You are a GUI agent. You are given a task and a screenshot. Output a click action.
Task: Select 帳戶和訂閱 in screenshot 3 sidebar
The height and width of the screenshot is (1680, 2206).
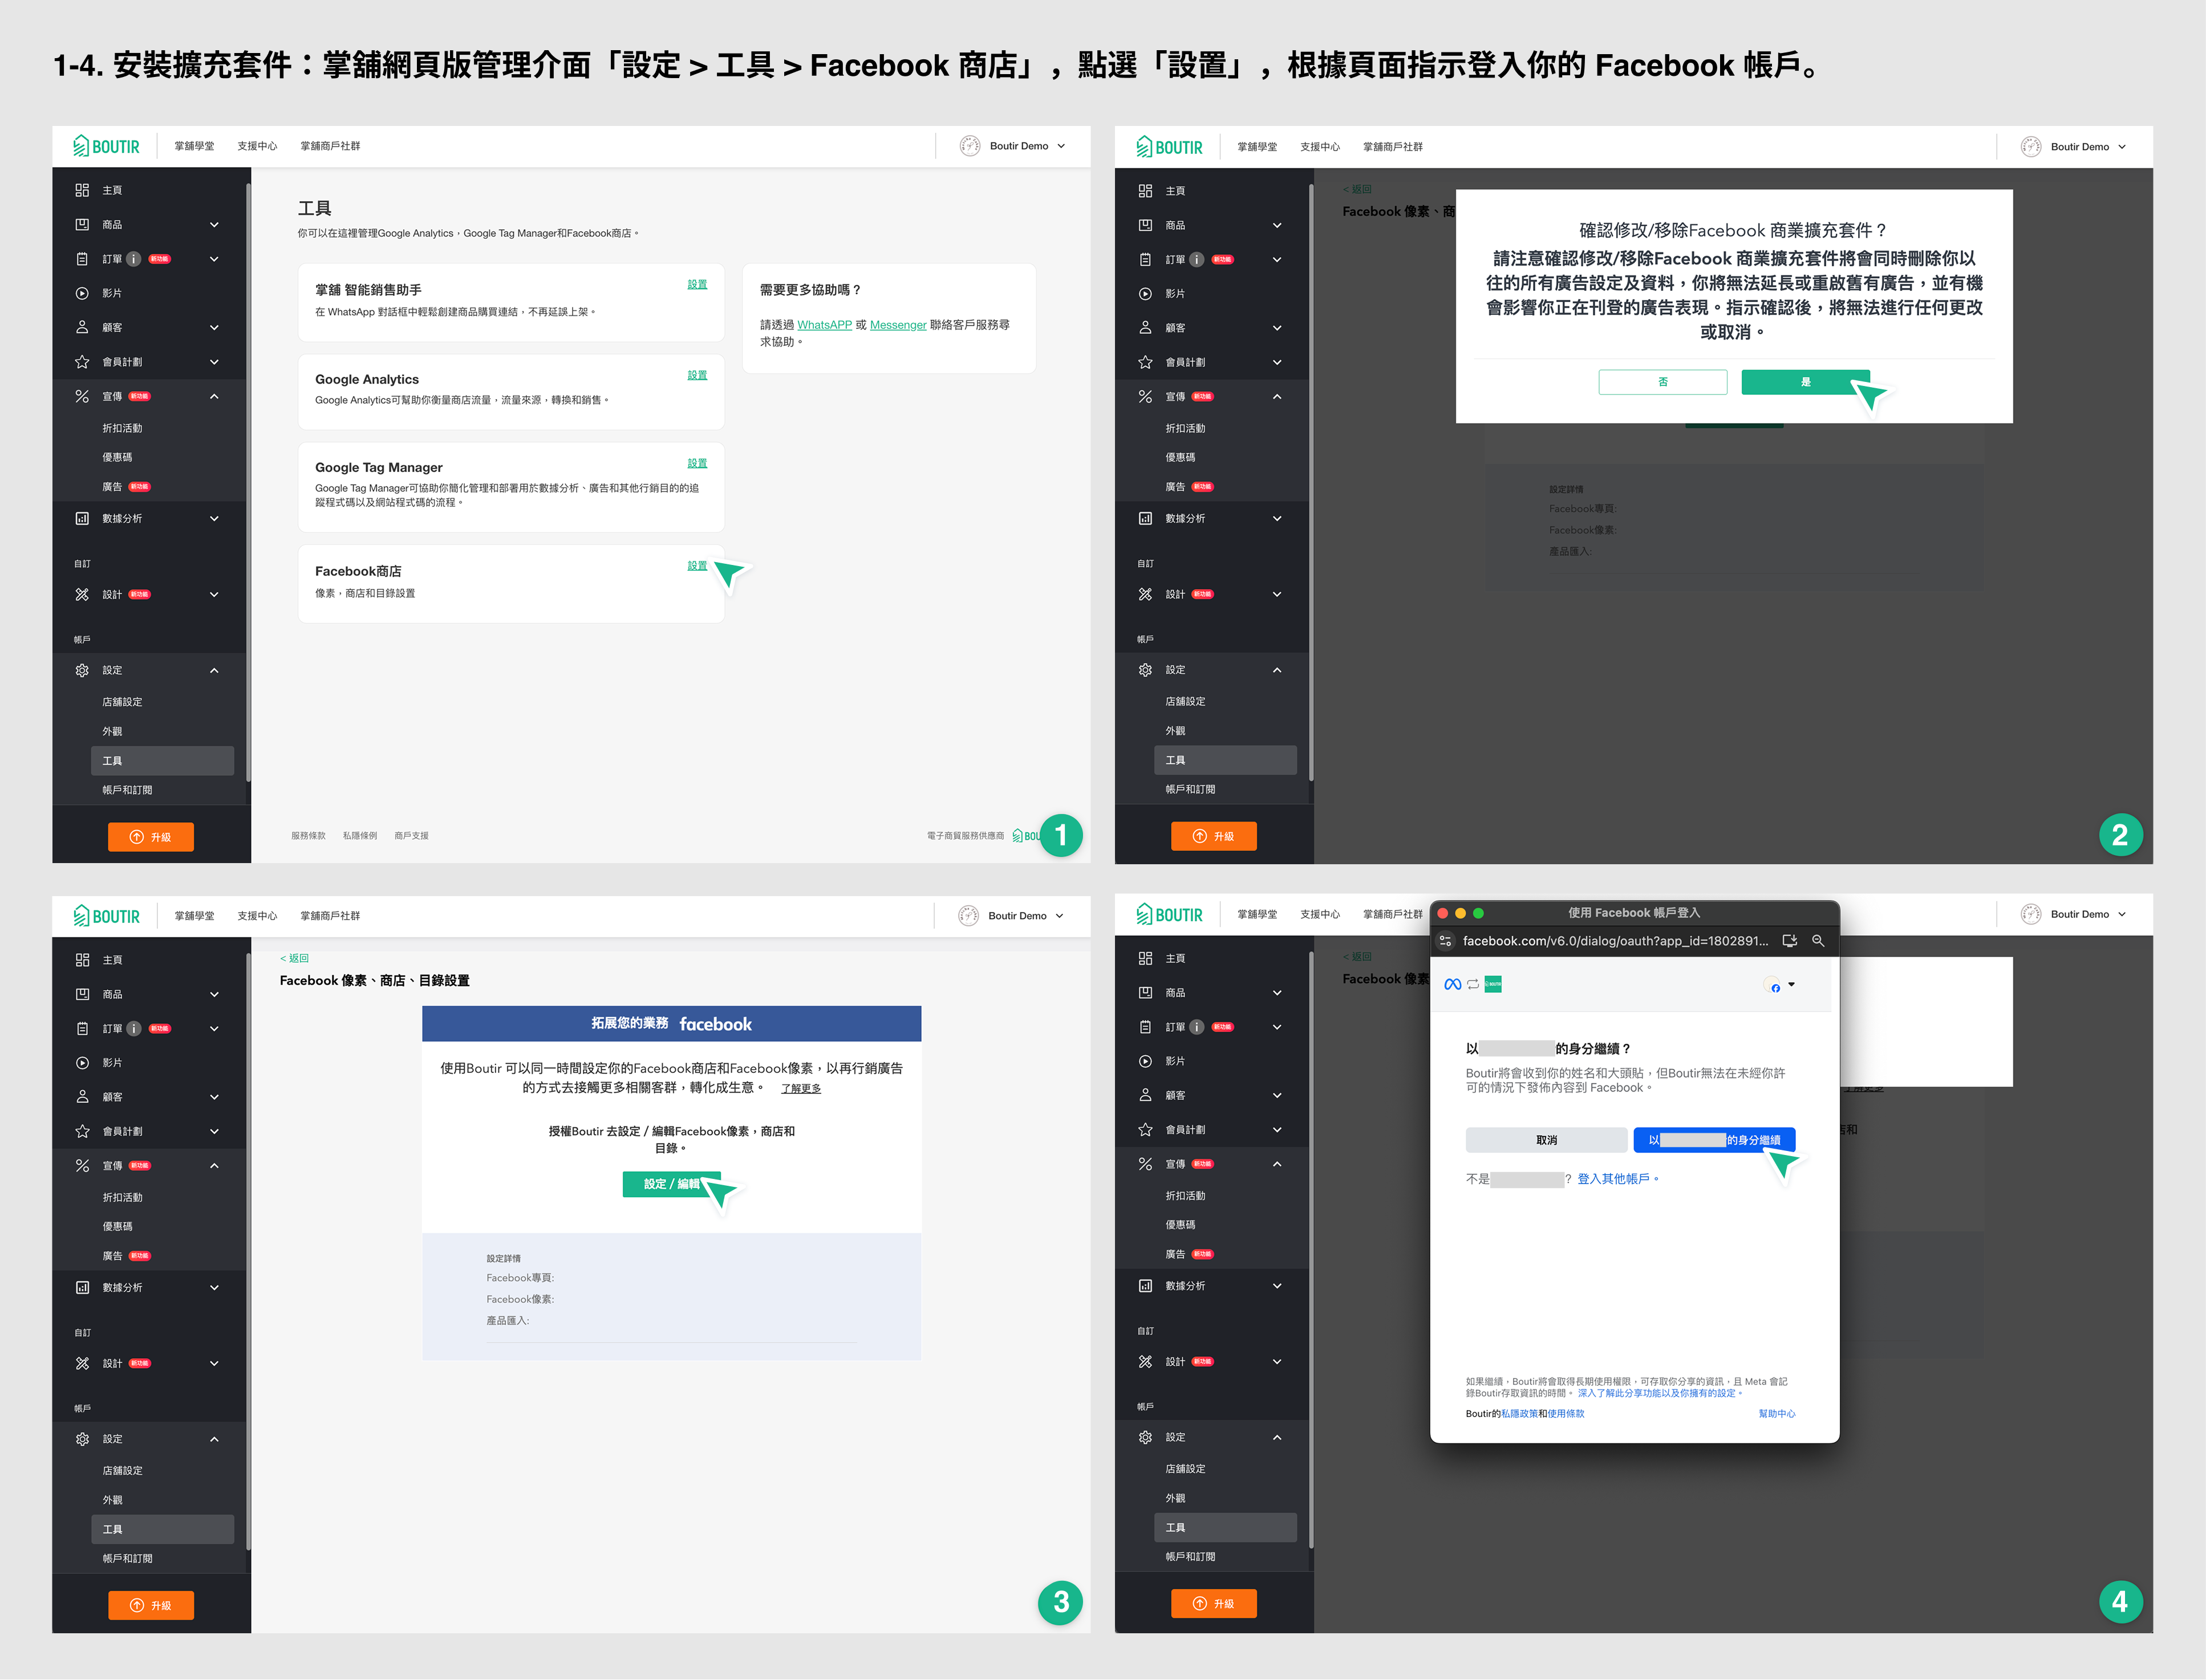point(127,1558)
